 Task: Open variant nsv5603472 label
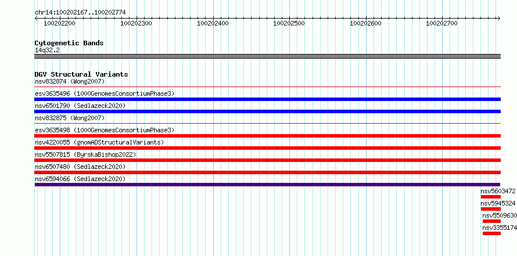498,191
